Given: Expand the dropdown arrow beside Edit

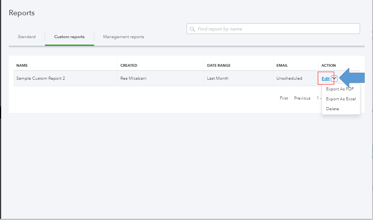Looking at the screenshot, I should point(334,79).
